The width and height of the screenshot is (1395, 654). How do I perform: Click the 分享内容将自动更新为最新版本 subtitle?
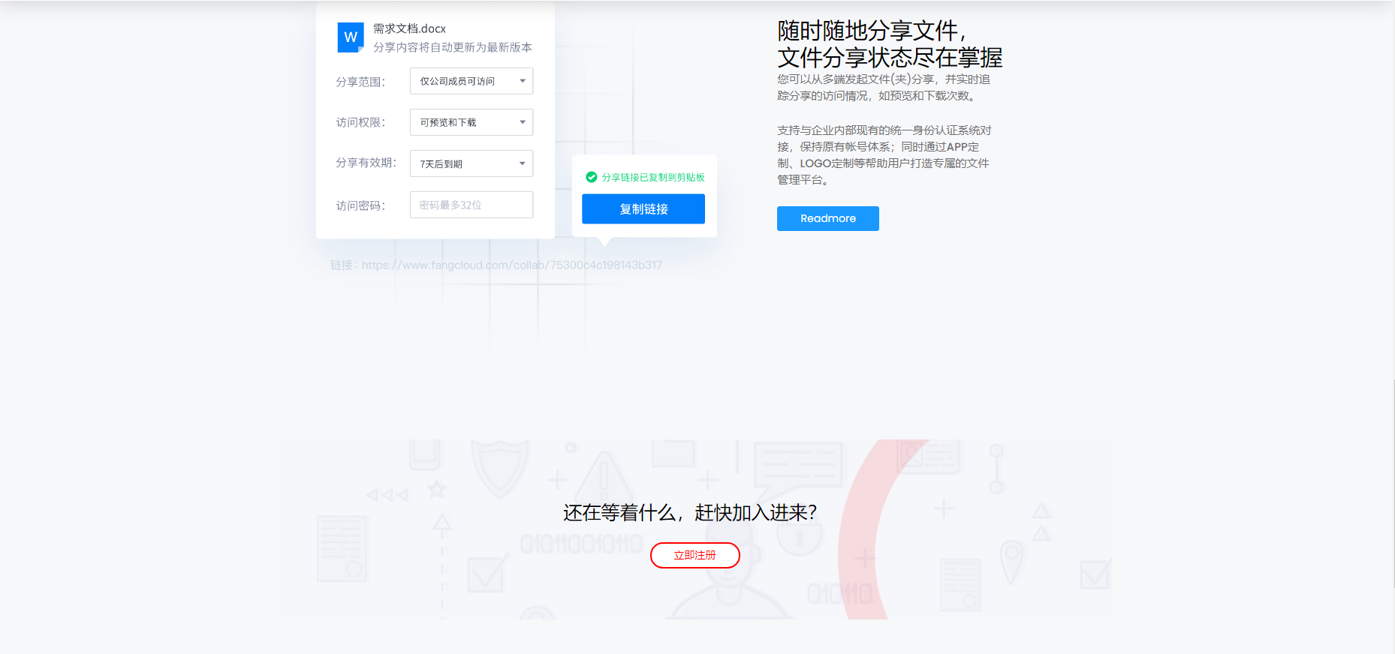click(452, 47)
